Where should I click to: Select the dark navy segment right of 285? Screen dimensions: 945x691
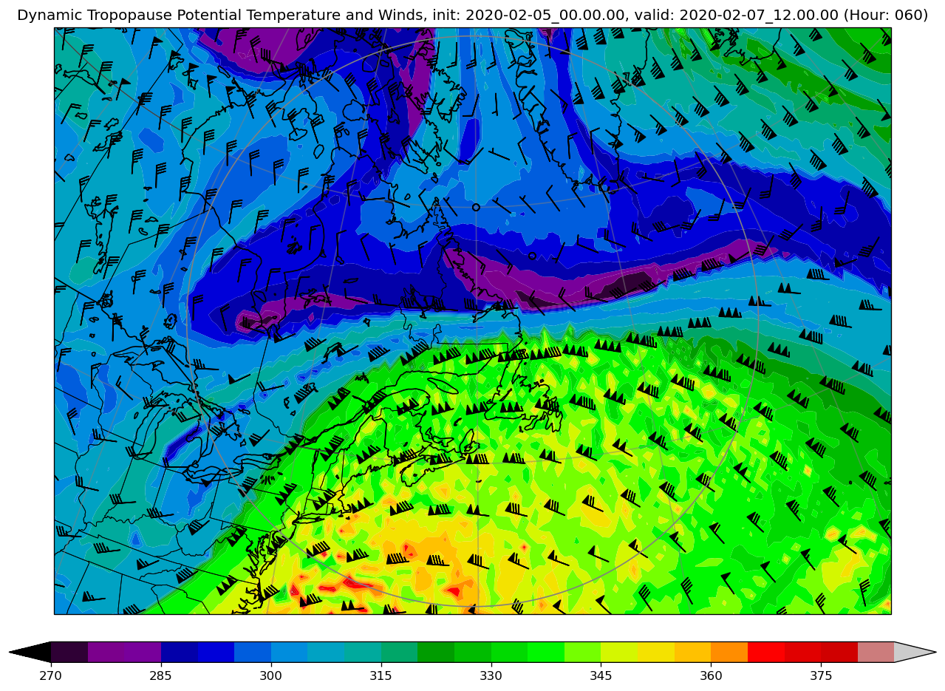coord(179,652)
